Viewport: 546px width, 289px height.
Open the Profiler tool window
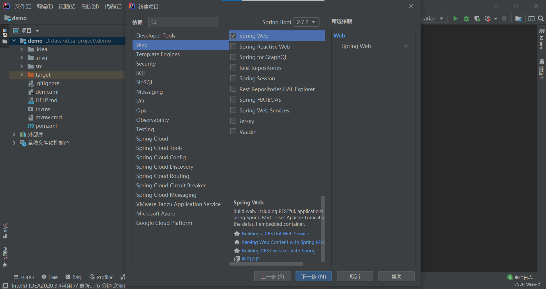[101, 277]
